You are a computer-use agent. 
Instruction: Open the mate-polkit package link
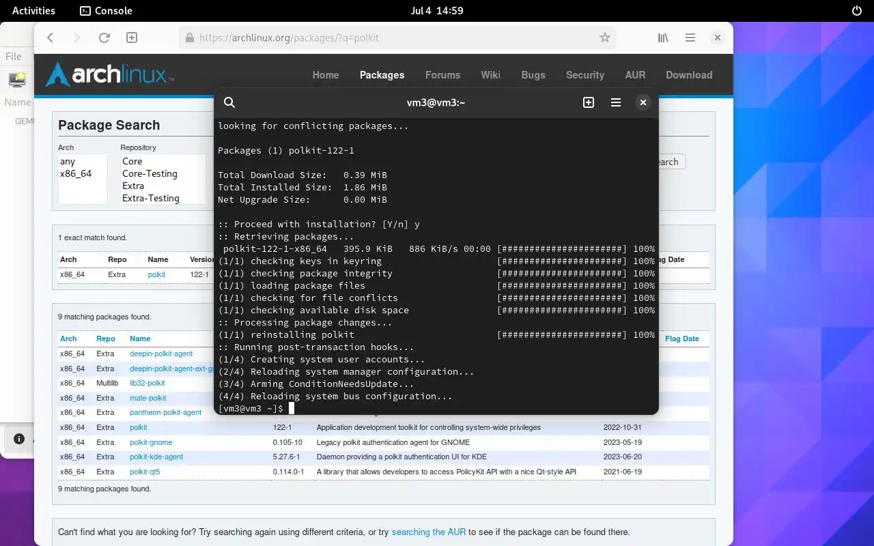[148, 398]
